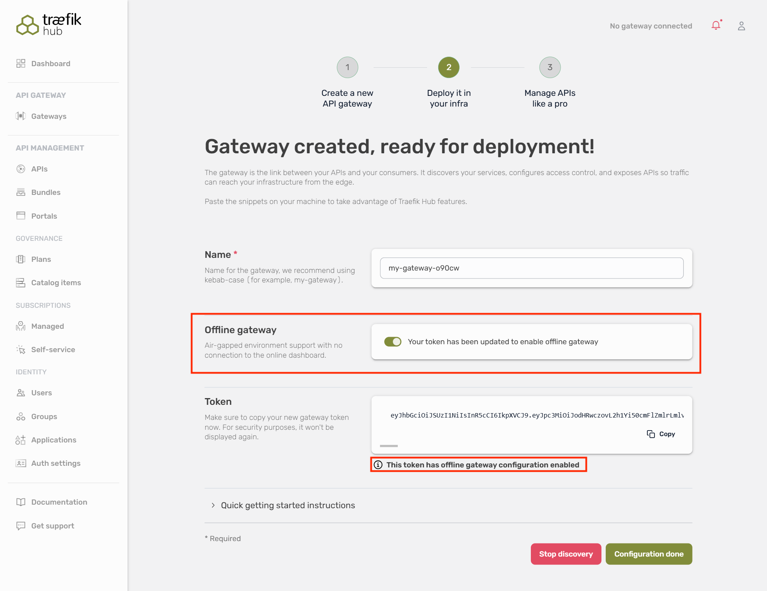Open Self-service subscriptions
767x591 pixels.
(53, 350)
